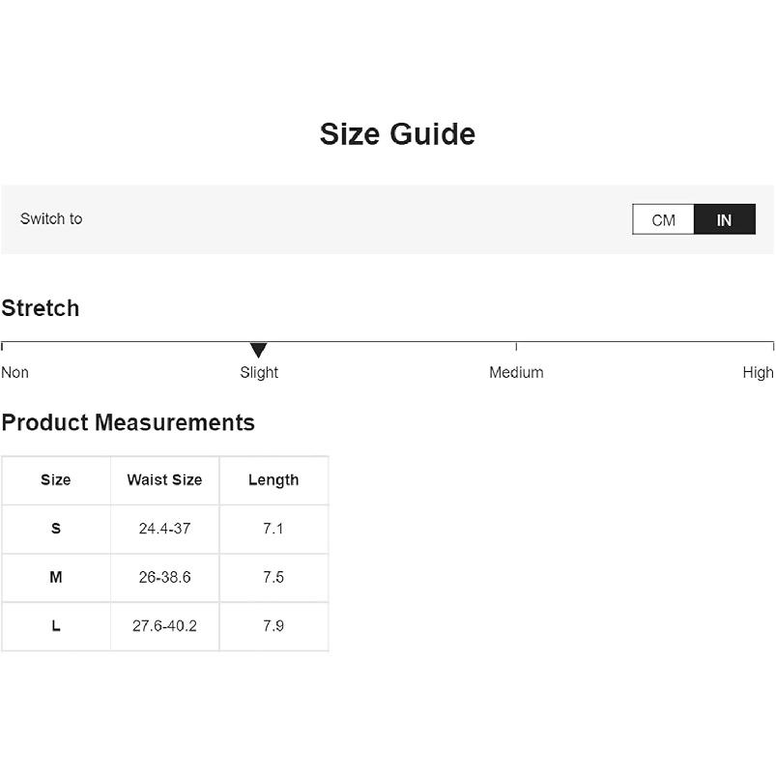776x776 pixels.
Task: Click the Product Measurements heading
Action: click(x=128, y=422)
